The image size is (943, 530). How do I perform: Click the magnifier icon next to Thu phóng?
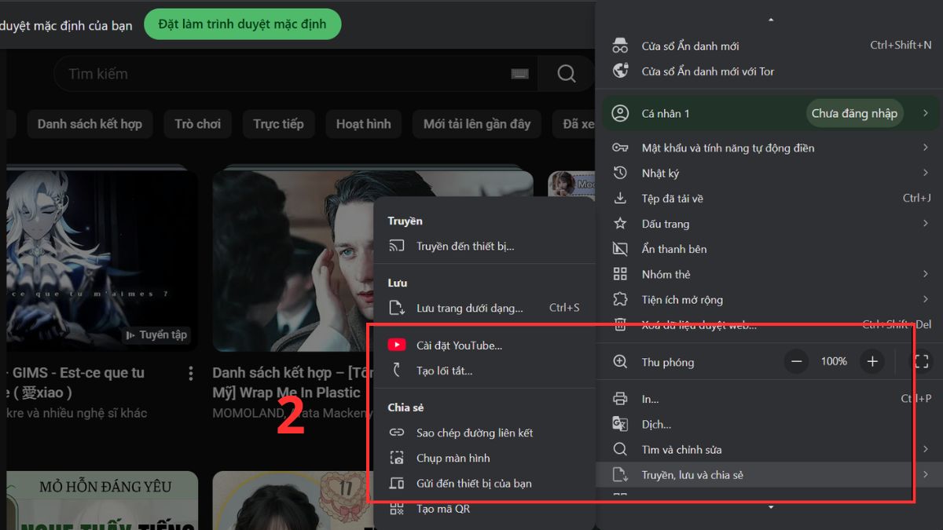621,362
